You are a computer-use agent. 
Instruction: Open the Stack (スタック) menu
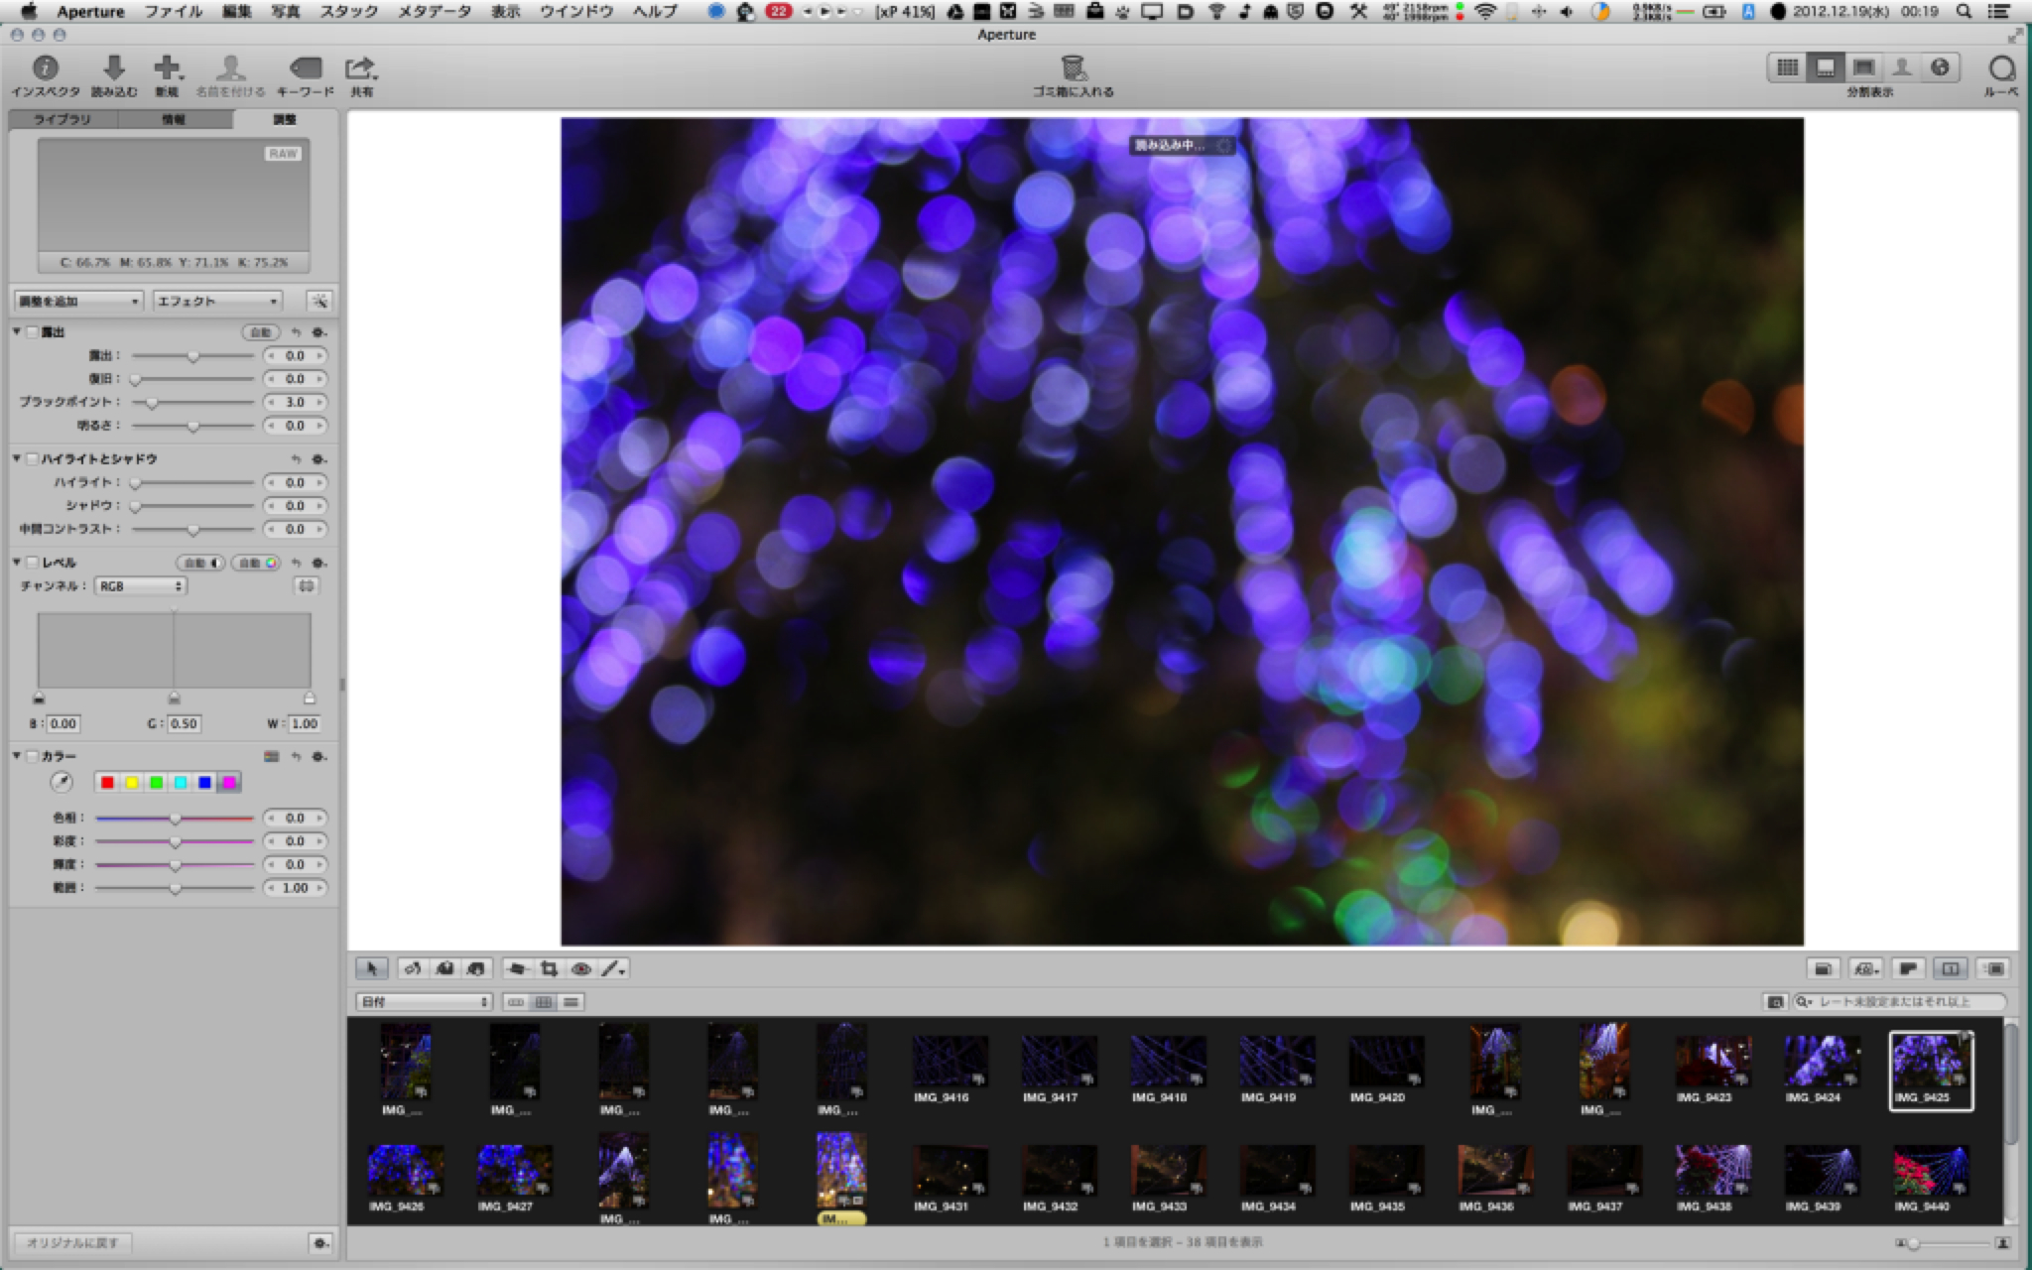(x=348, y=12)
